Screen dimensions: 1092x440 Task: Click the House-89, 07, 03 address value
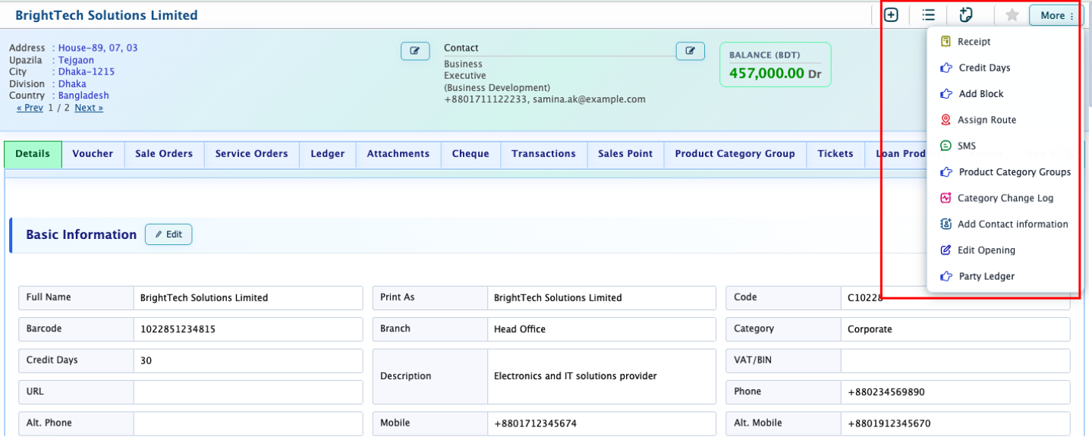tap(98, 48)
